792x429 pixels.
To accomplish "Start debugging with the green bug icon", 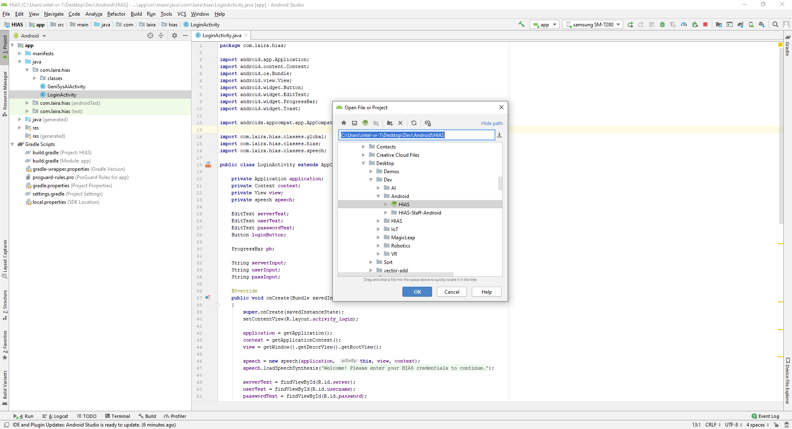I will click(x=662, y=24).
